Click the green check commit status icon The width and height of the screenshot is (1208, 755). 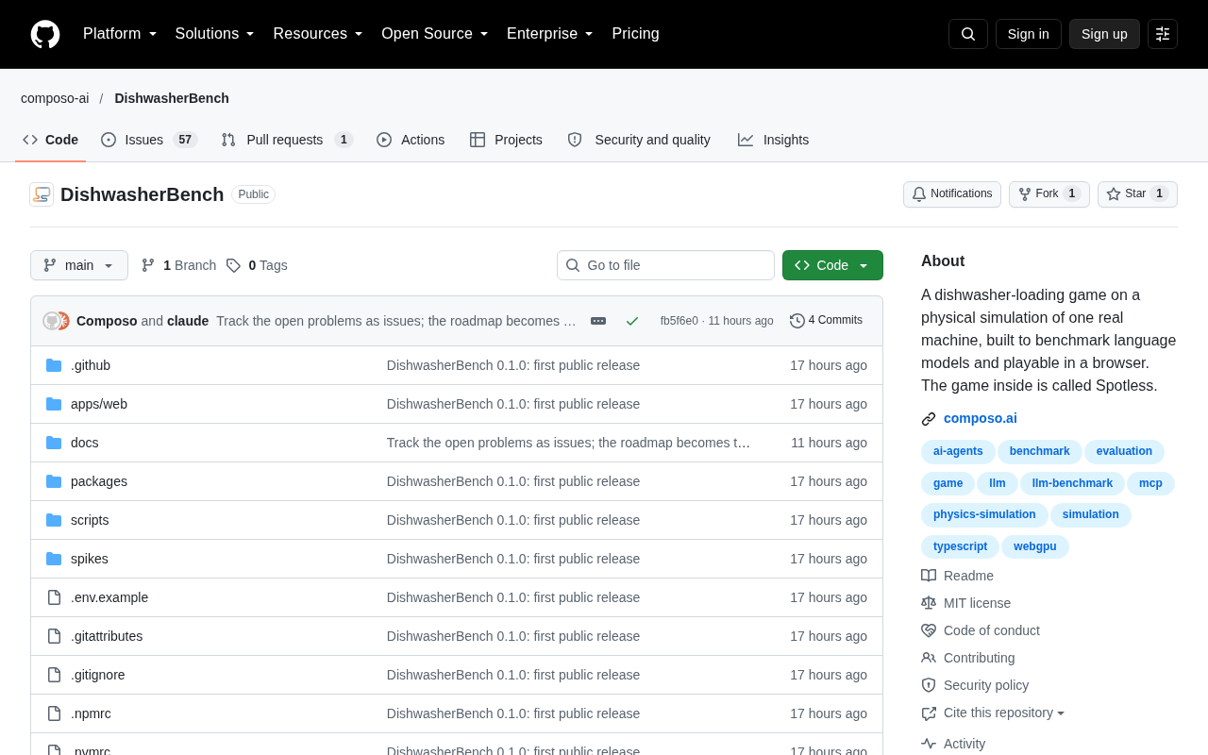[x=632, y=321]
